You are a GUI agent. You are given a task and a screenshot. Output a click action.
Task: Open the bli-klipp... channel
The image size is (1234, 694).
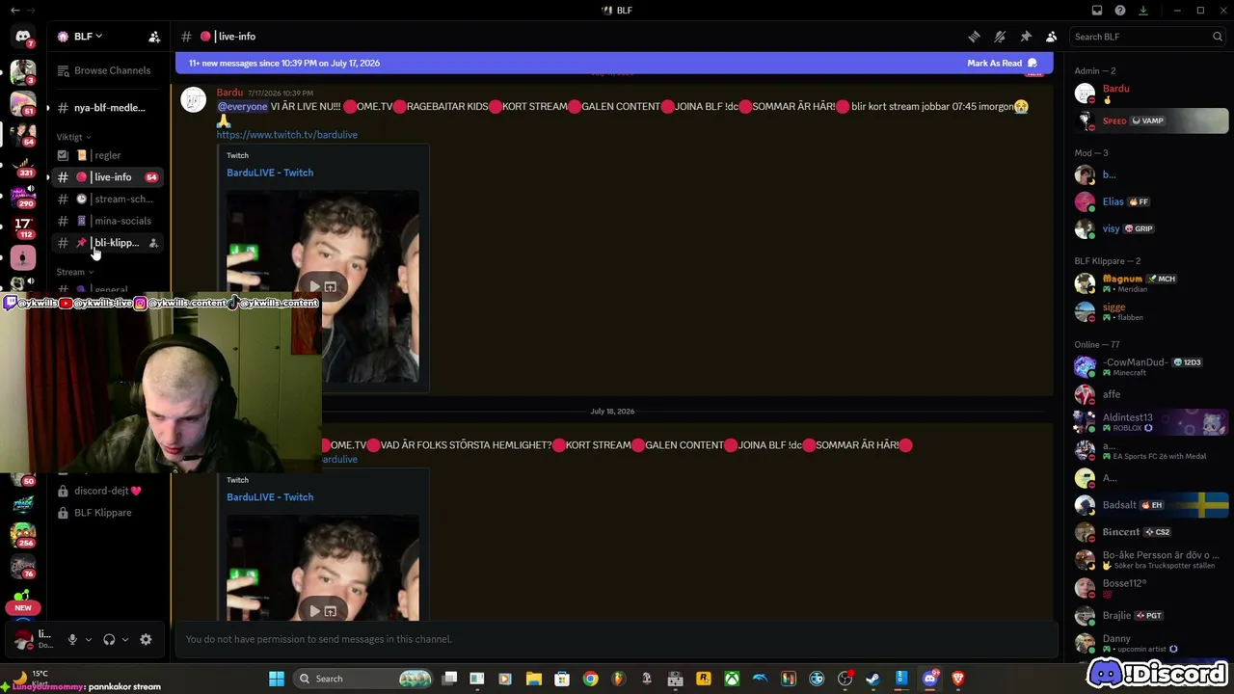point(107,243)
